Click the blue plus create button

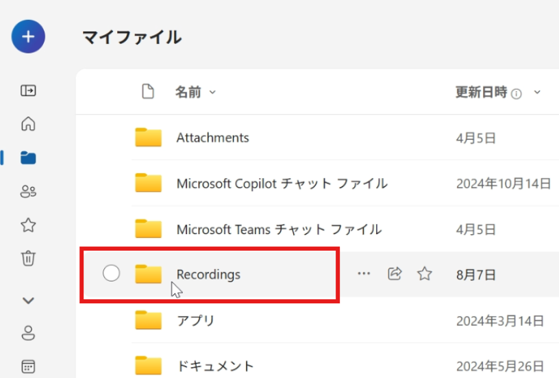pyautogui.click(x=28, y=36)
